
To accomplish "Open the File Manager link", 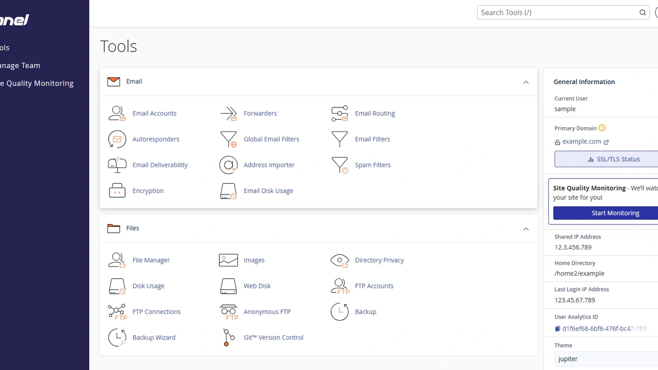I will 151,260.
